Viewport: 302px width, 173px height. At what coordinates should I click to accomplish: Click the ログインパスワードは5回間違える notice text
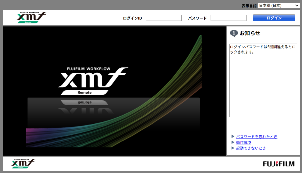point(263,50)
